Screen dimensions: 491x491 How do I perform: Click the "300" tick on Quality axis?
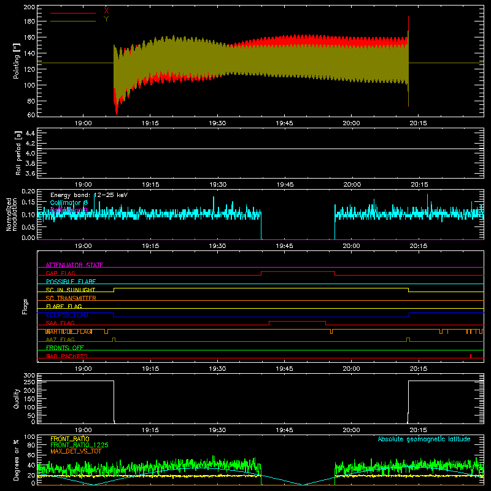click(x=29, y=376)
